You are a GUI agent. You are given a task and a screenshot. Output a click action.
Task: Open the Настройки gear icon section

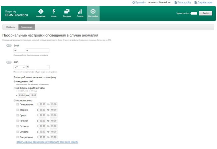[x=93, y=13]
